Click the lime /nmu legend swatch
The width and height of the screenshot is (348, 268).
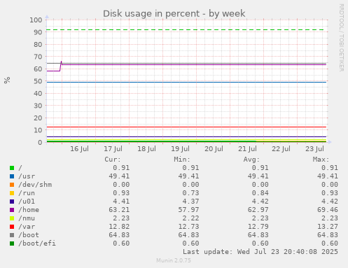[12, 218]
